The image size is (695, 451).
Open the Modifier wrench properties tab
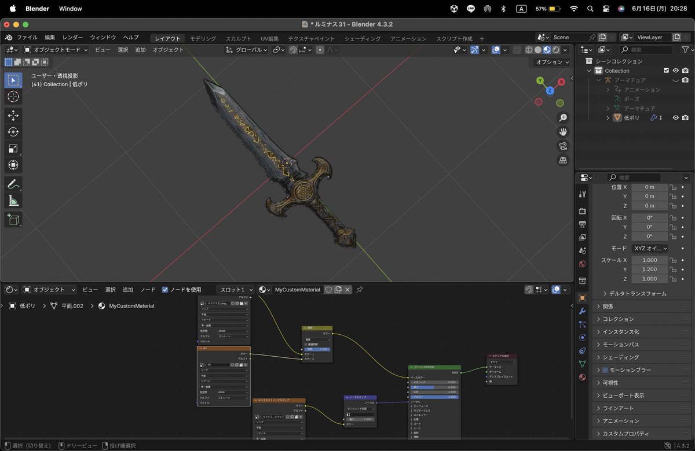pos(583,311)
